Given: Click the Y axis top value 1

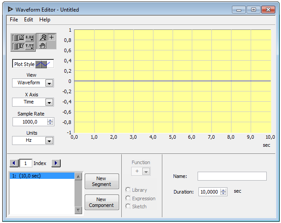Looking at the screenshot, I should click(x=70, y=30).
